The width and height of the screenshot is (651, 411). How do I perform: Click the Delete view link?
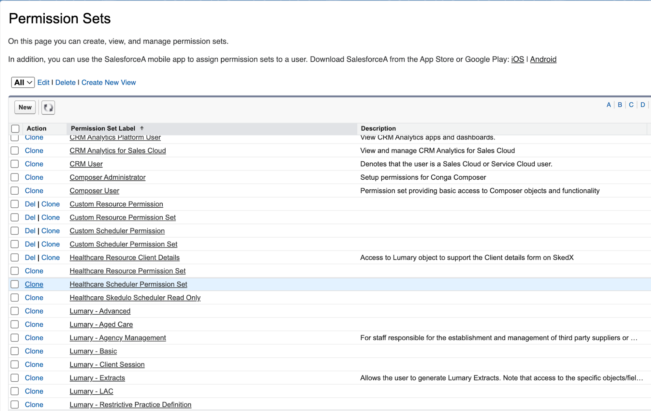click(66, 83)
